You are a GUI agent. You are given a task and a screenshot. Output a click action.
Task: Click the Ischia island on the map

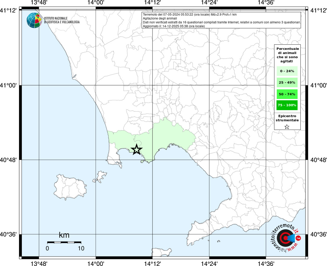[x=70, y=187]
